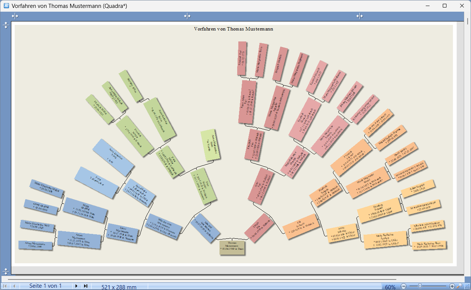Click the 'Seite 1 von 1' page indicator
The image size is (471, 290).
tap(45, 286)
